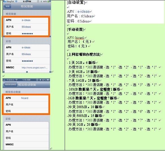Click the '用户名：（无）' line
The height and width of the screenshot is (151, 165).
[79, 41]
